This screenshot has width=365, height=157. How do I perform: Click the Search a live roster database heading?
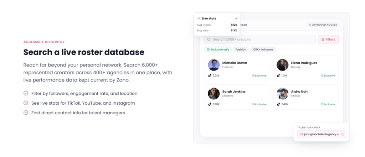[x=84, y=52]
